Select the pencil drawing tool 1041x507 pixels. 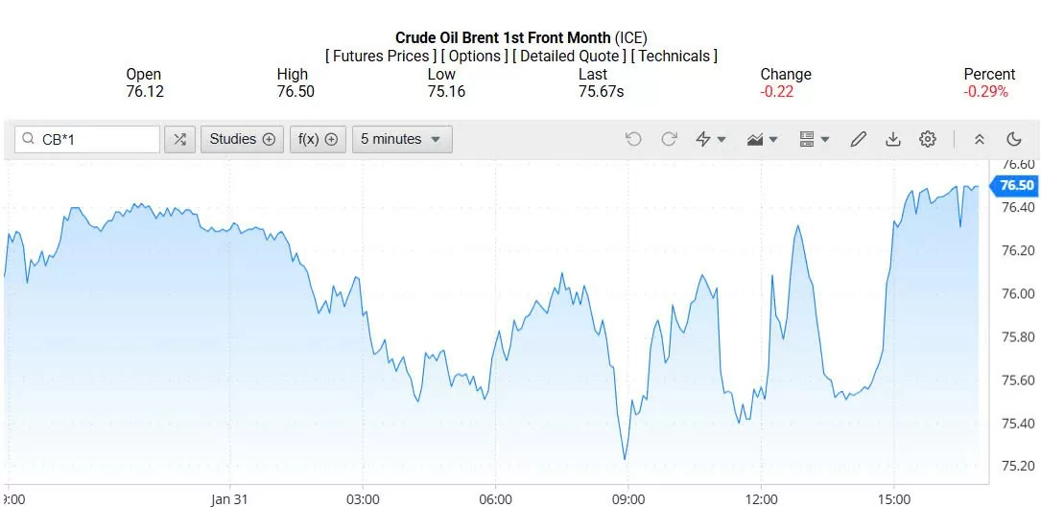click(x=859, y=139)
